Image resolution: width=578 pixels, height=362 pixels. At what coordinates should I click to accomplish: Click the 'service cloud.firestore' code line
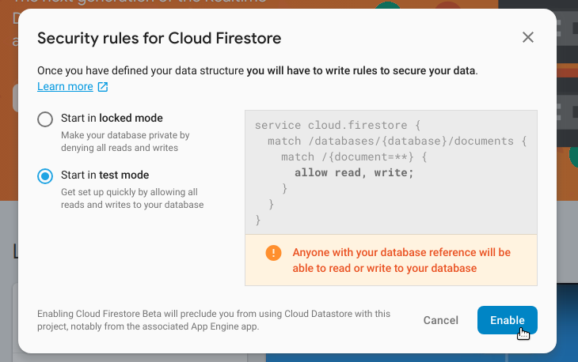(x=340, y=125)
